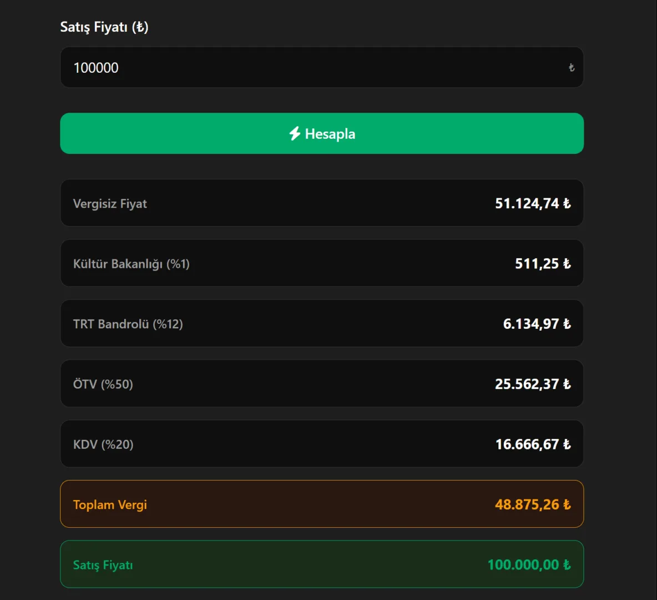
Task: Select the orange Toplam Vergi label
Action: click(x=110, y=505)
